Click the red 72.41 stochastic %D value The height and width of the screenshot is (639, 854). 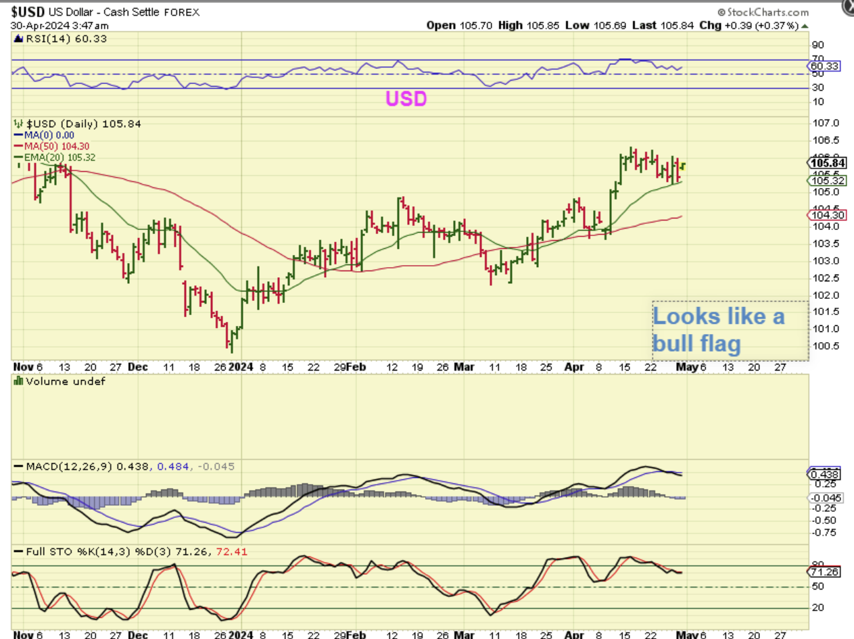coord(233,551)
